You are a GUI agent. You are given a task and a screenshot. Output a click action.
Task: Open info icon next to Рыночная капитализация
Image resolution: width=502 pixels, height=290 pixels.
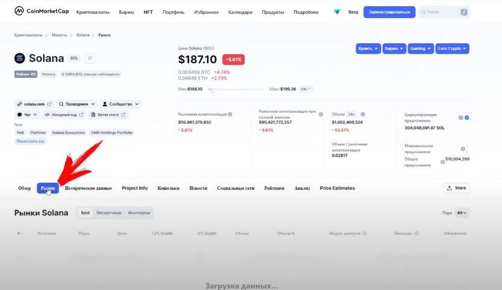pos(230,114)
